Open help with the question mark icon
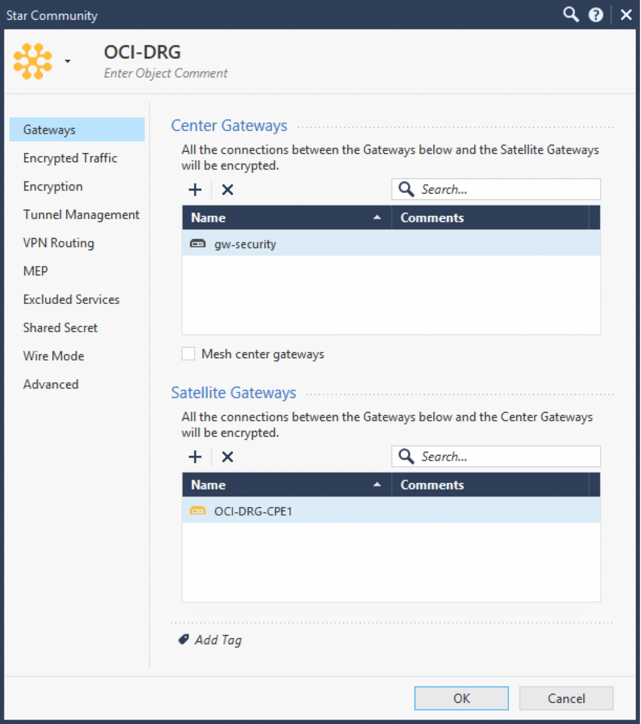 pyautogui.click(x=597, y=15)
